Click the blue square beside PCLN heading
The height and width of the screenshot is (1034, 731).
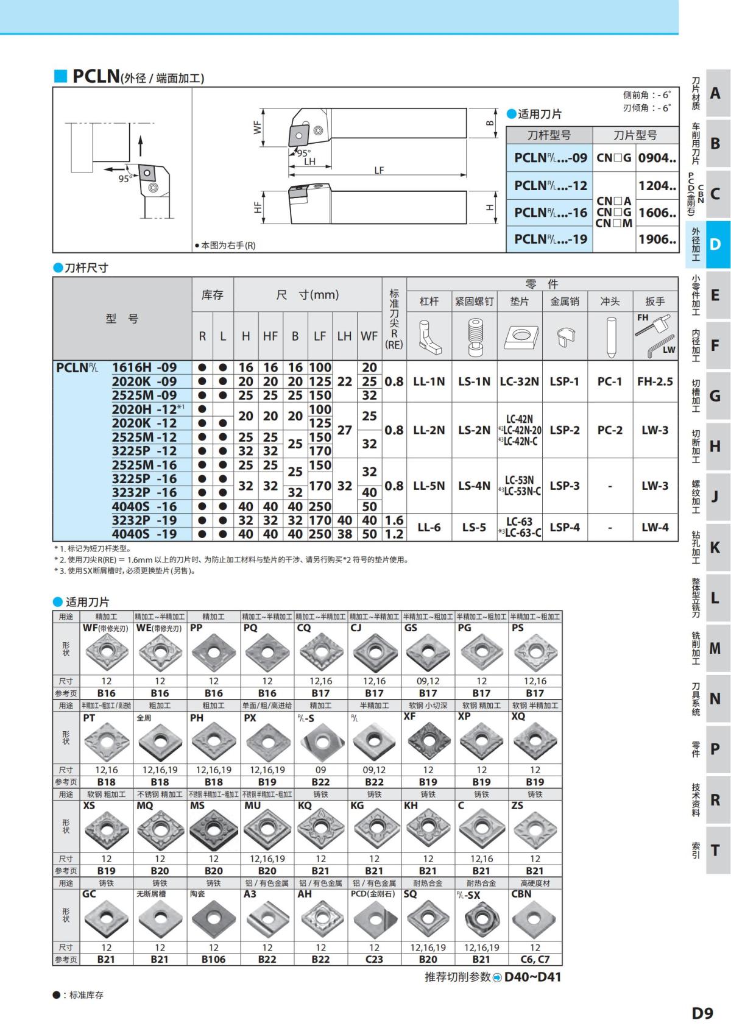point(60,76)
